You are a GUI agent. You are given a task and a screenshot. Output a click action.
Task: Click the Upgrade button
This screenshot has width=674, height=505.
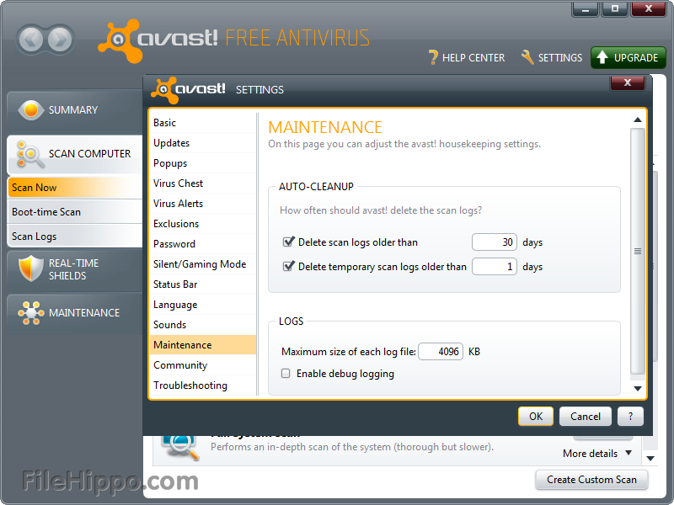[628, 58]
